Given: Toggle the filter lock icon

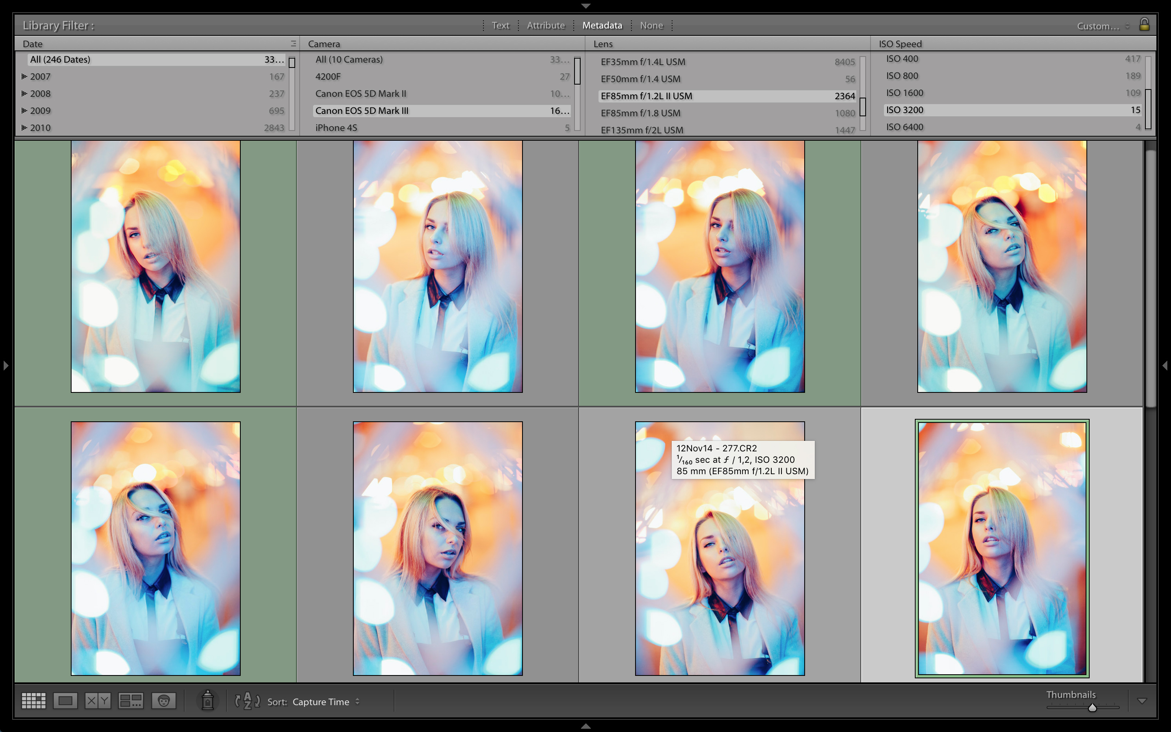Looking at the screenshot, I should click(x=1145, y=24).
